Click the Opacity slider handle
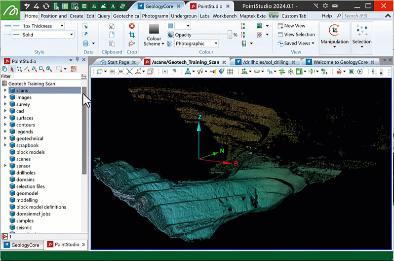 [x=230, y=35]
